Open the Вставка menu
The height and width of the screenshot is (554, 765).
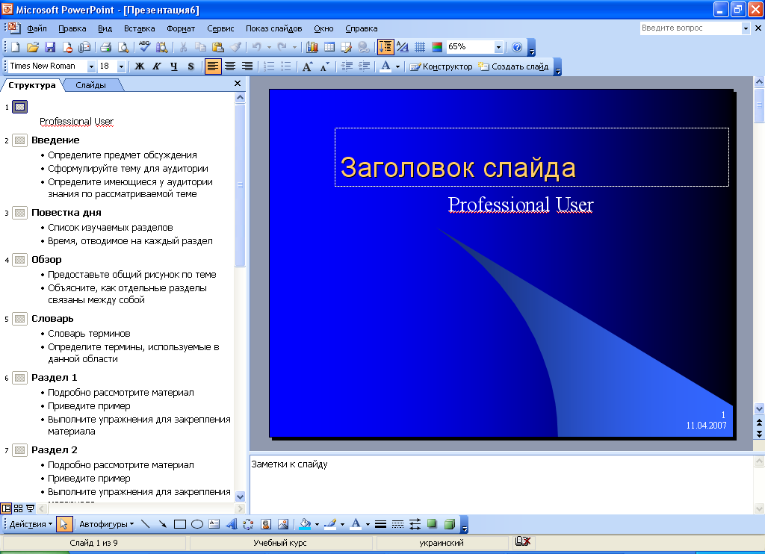tap(139, 28)
